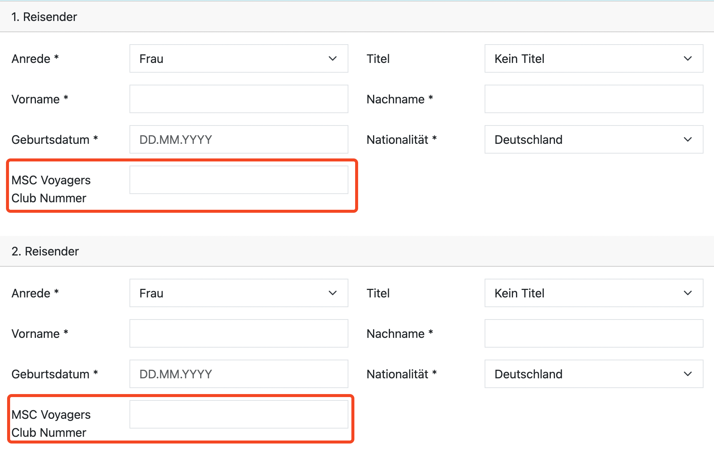Click MSC Voyagers Club field, first traveler
The image size is (714, 451).
239,180
